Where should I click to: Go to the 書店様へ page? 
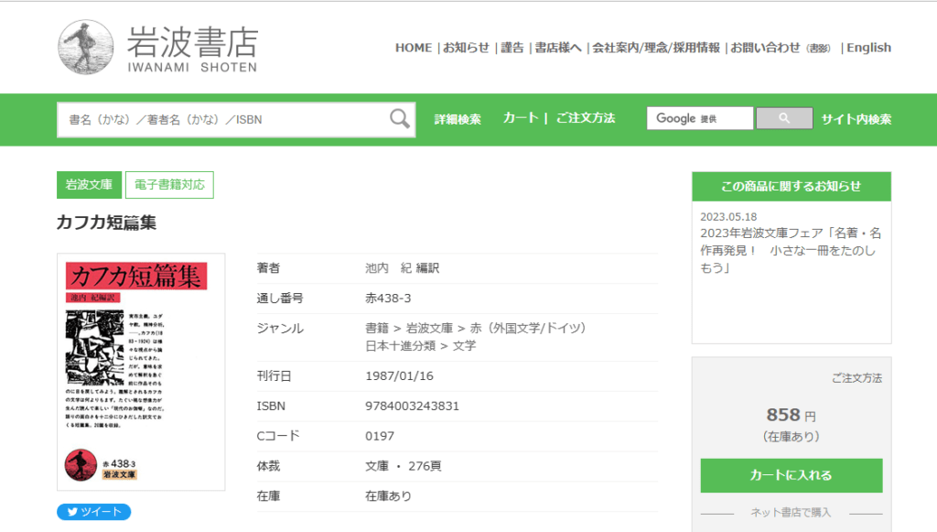558,48
